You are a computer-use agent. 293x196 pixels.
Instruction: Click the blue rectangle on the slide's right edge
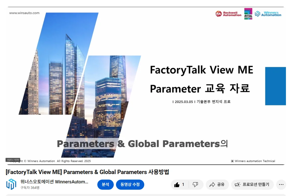275,86
